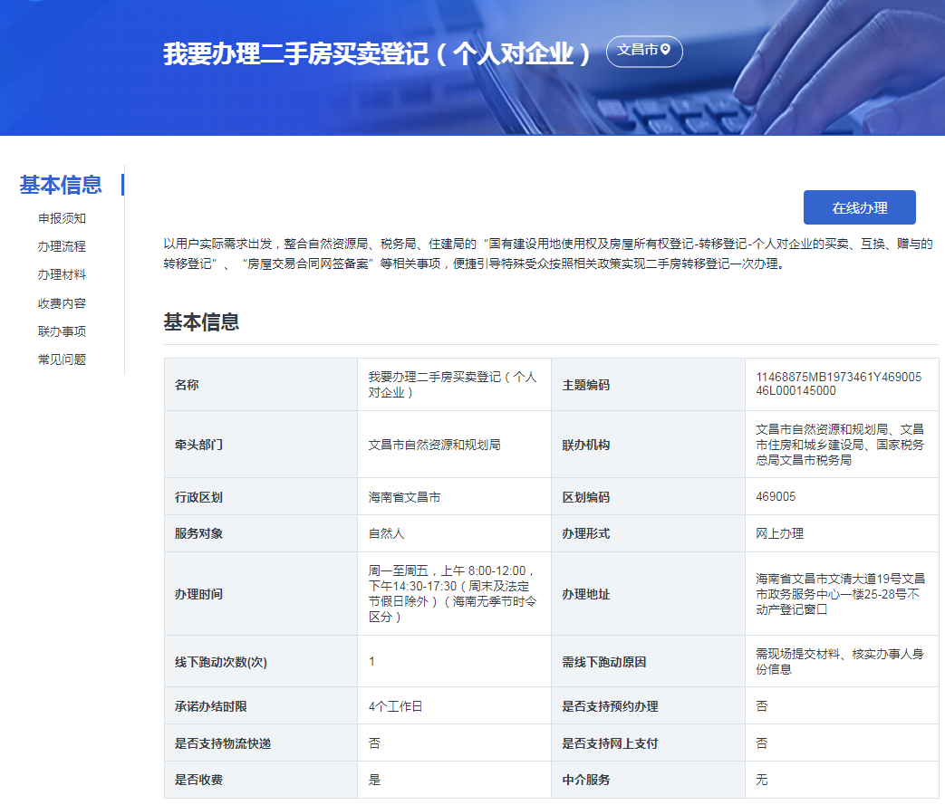Screen dimensions: 945x805
Task: Click the 办理形式 label cell
Action: [x=648, y=533]
